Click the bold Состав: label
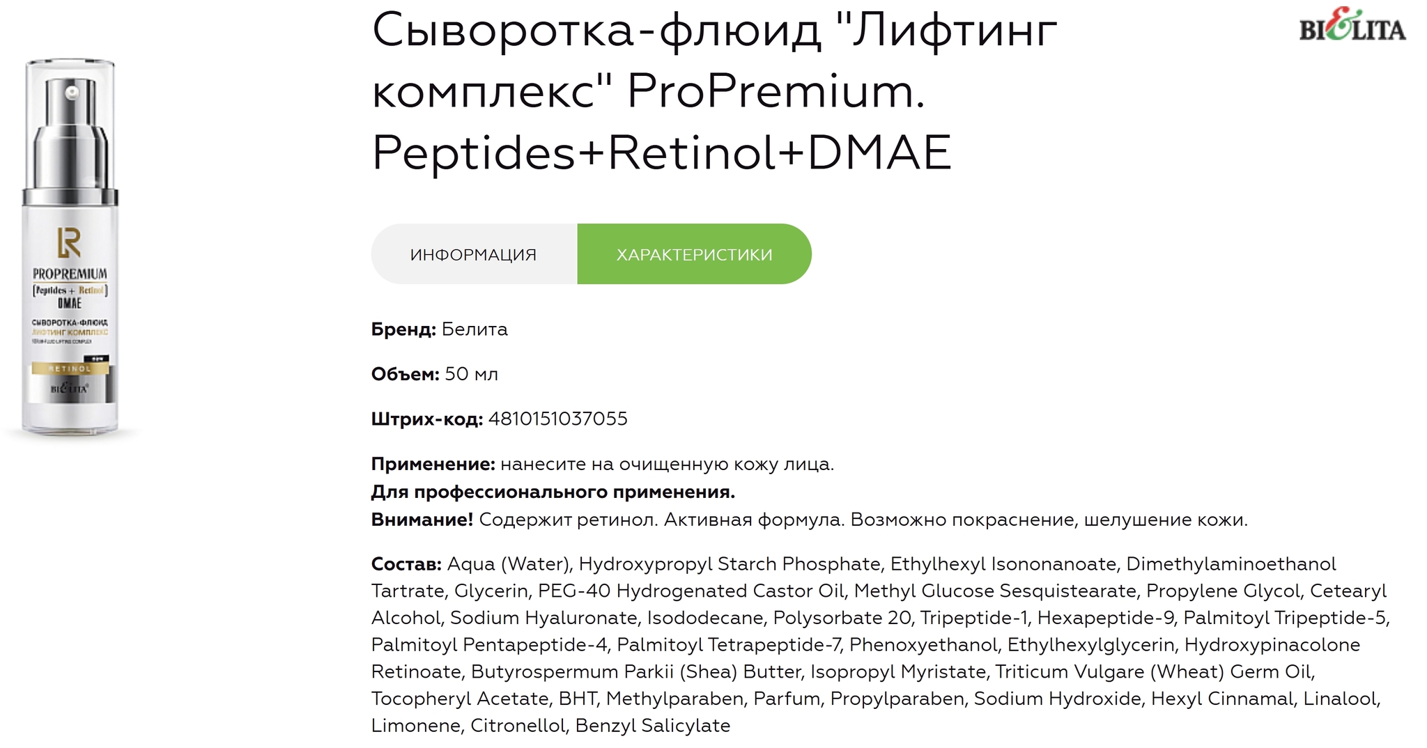This screenshot has width=1427, height=748. click(x=406, y=563)
